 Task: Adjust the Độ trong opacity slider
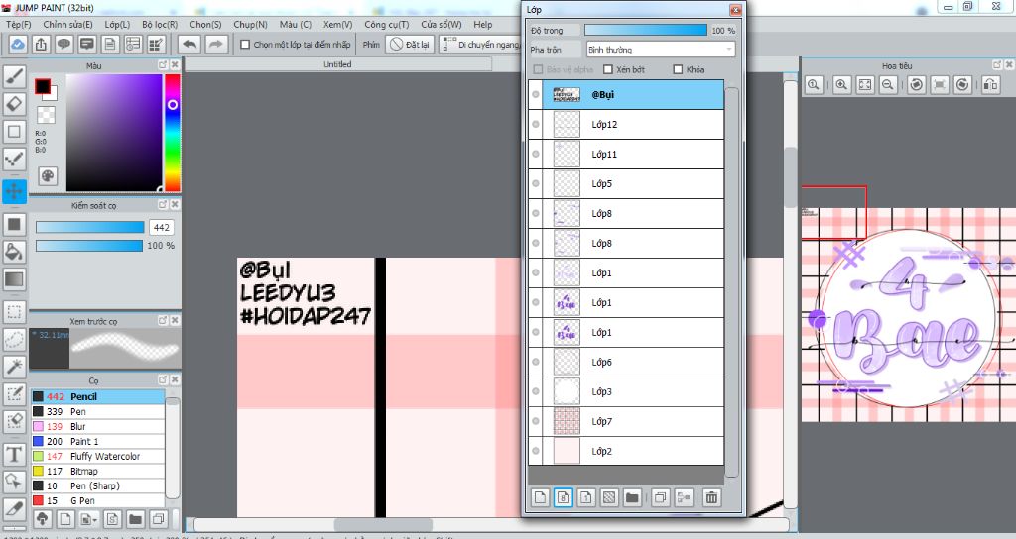coord(645,30)
